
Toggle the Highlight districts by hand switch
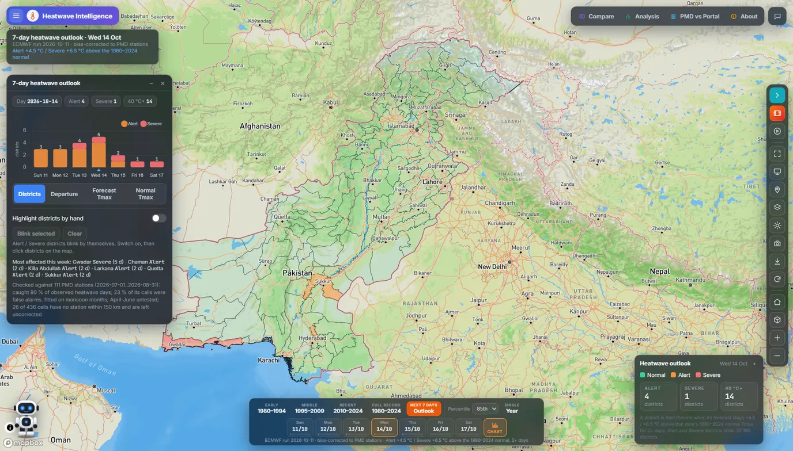pos(158,218)
